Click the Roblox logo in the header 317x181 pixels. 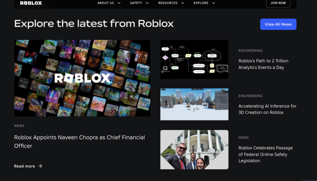pos(31,3)
